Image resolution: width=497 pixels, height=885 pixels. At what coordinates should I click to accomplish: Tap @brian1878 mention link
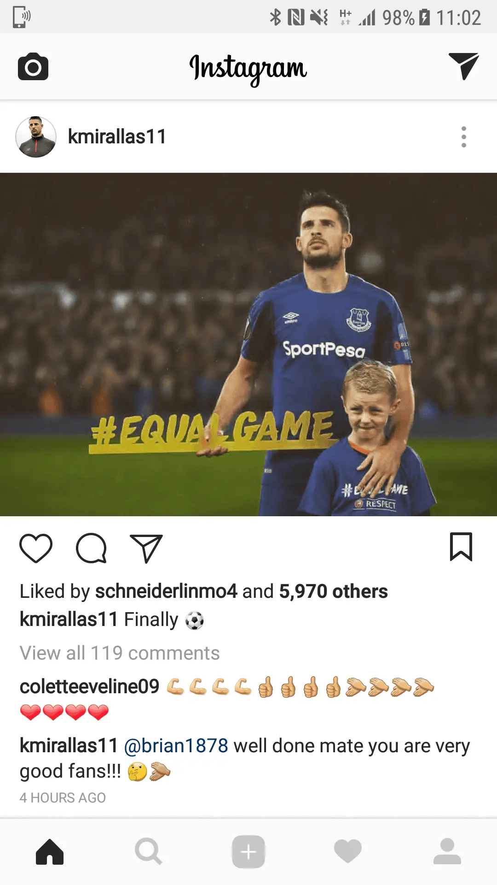176,746
